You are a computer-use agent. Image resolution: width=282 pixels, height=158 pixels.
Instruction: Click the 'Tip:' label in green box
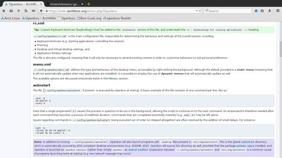(37, 30)
